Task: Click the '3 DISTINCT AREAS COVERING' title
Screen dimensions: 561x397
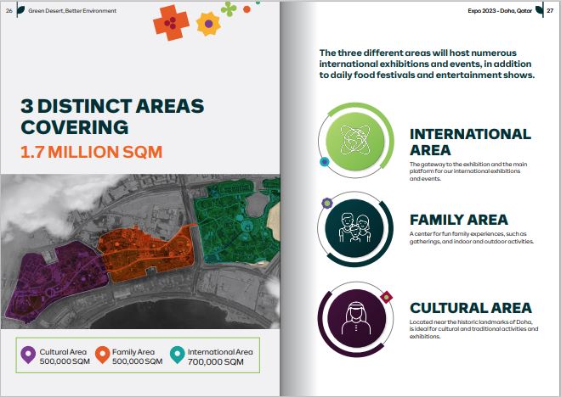Action: tap(112, 117)
